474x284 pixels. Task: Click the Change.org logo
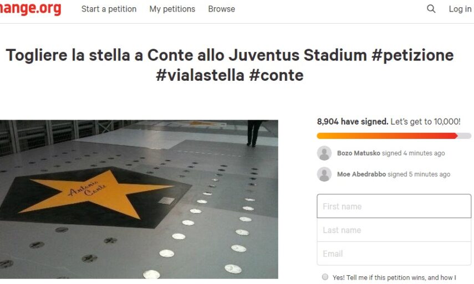[30, 9]
